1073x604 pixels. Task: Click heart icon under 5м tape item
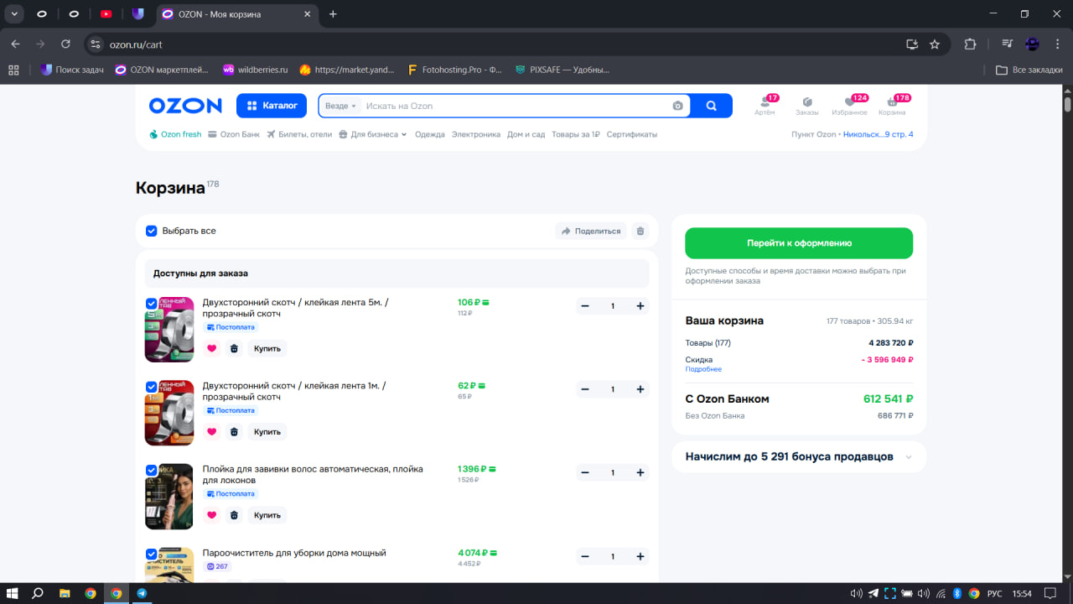211,348
